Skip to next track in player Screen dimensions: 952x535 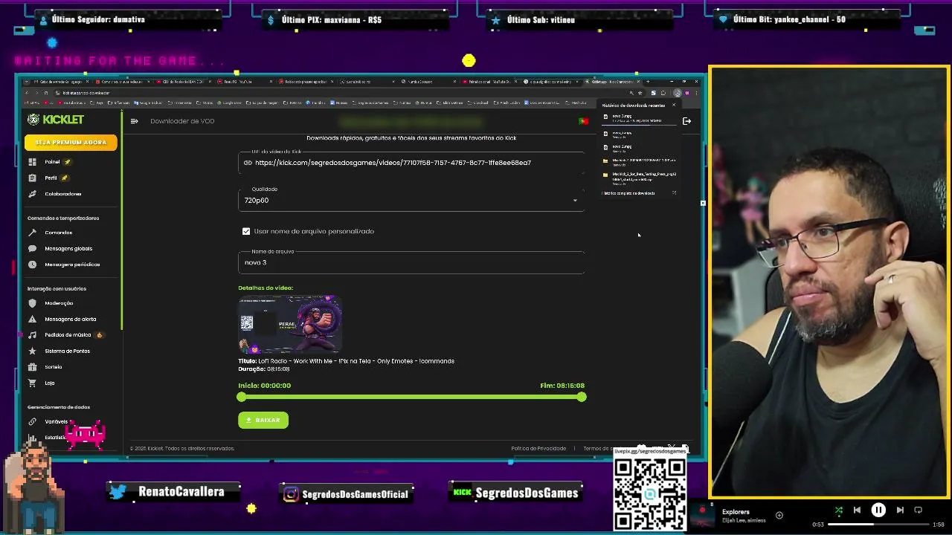(x=900, y=510)
